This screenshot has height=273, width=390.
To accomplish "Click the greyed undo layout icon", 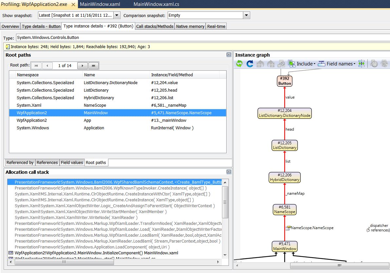I will (x=260, y=64).
